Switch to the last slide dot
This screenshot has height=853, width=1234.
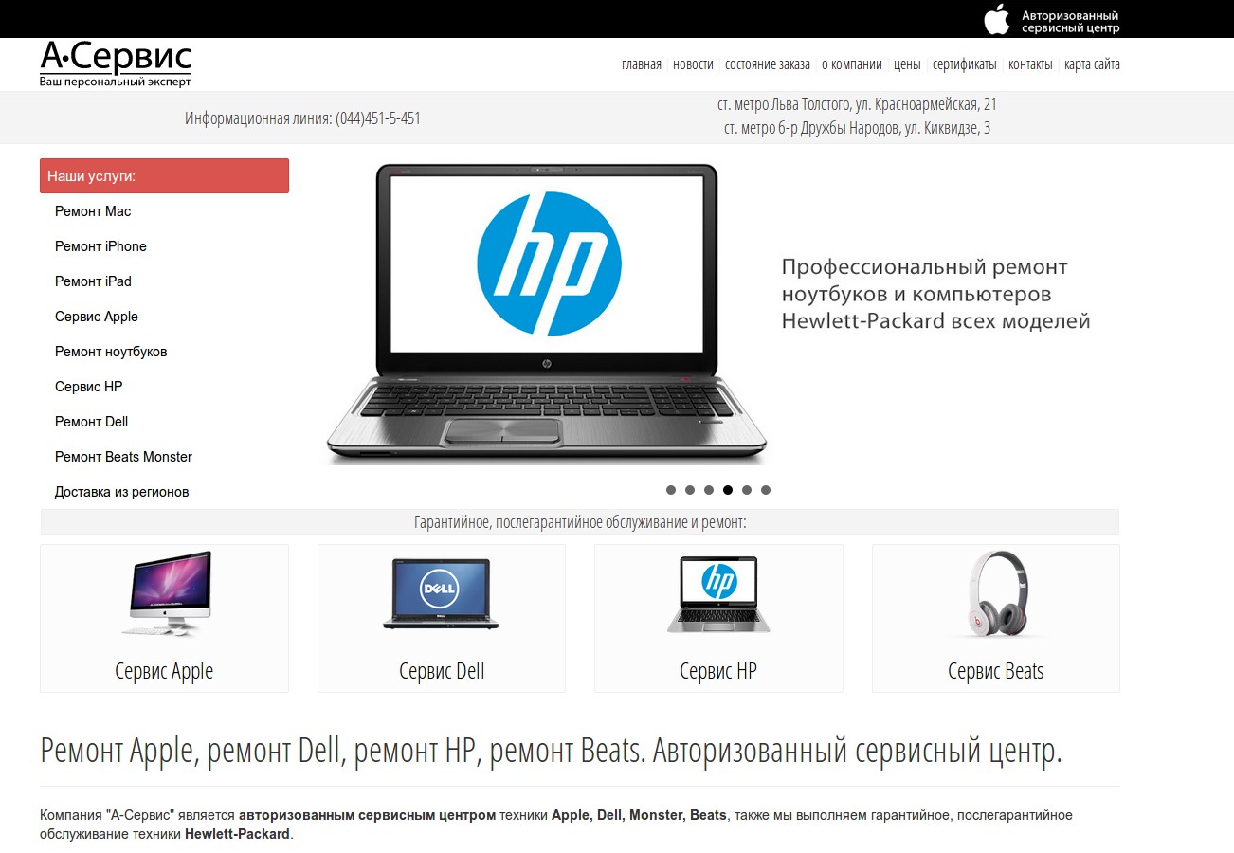click(766, 490)
